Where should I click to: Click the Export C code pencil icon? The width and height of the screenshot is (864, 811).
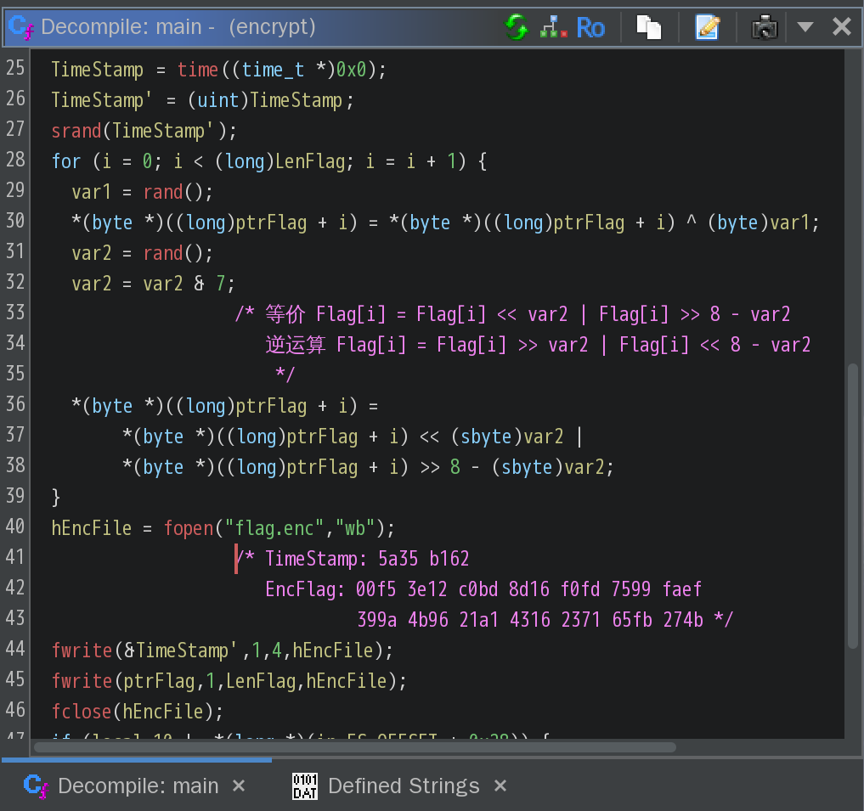709,26
